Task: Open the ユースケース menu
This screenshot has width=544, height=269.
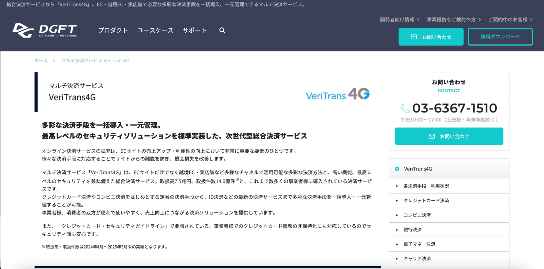Action: (155, 30)
